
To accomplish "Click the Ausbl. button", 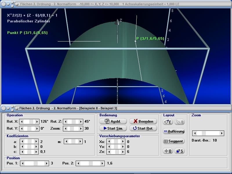I will [x=113, y=121].
